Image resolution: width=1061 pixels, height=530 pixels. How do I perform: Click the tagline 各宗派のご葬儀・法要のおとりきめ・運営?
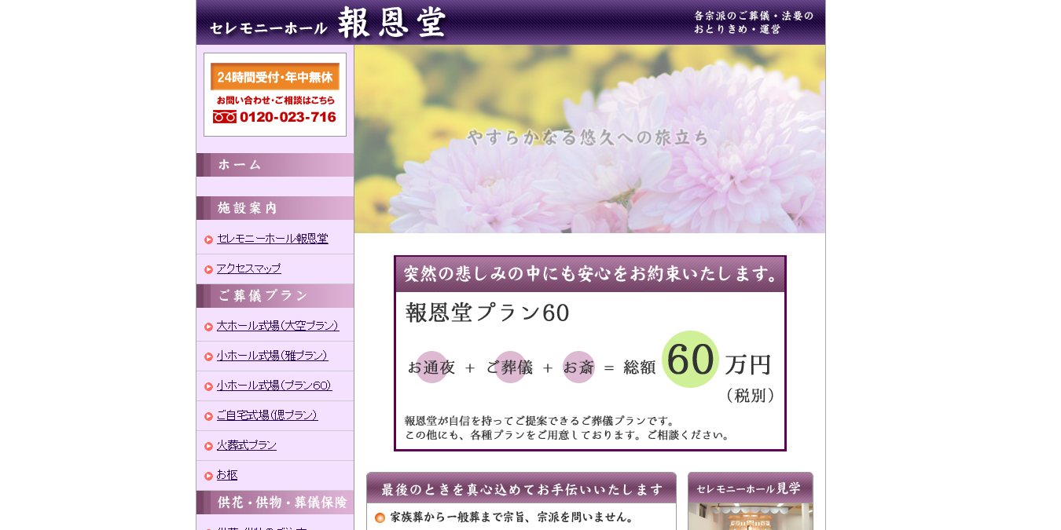coord(754,22)
